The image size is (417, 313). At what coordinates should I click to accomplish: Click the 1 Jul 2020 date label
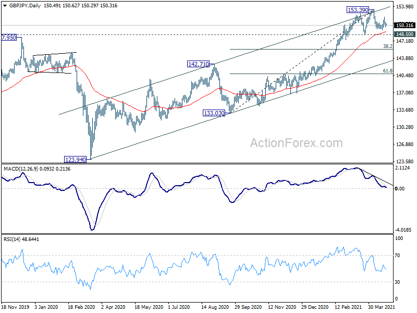pyautogui.click(x=179, y=307)
